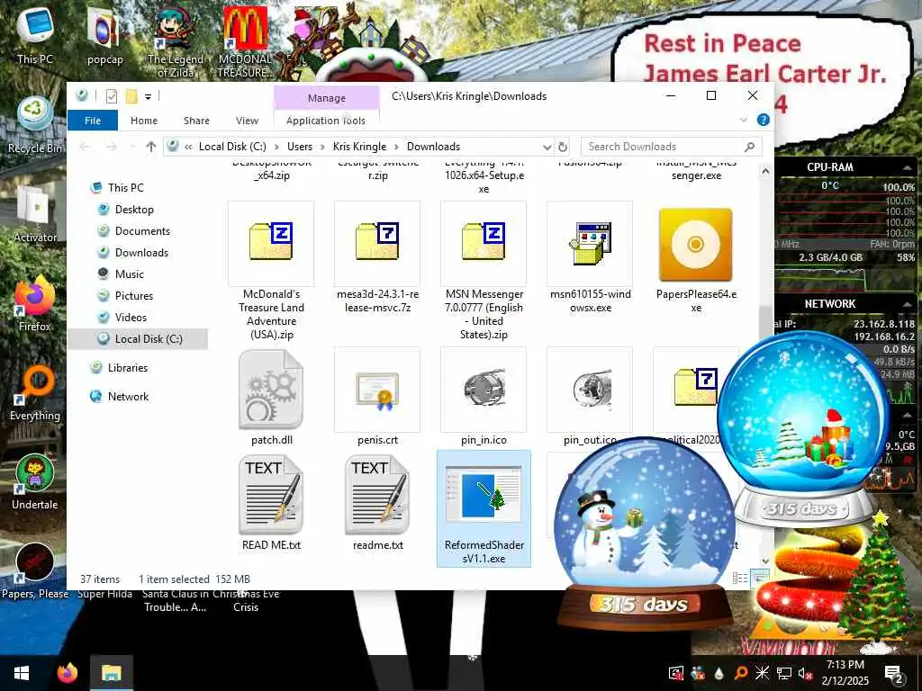Click muted volume icon in system tray
The height and width of the screenshot is (691, 922).
pos(804,673)
